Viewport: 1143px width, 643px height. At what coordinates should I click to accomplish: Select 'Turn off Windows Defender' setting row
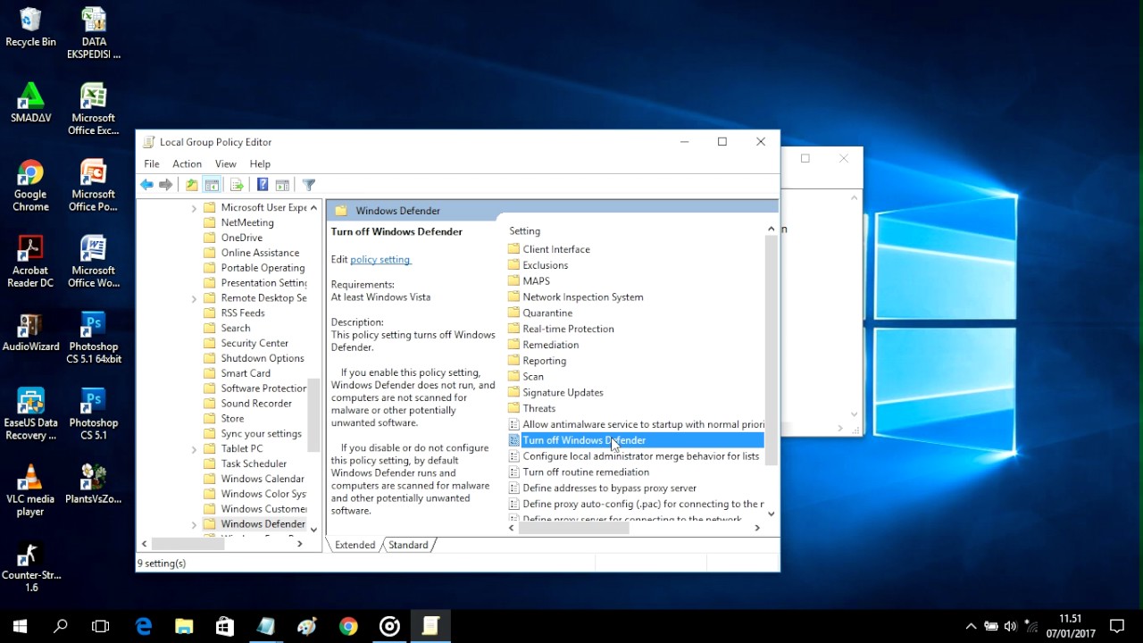pos(636,440)
